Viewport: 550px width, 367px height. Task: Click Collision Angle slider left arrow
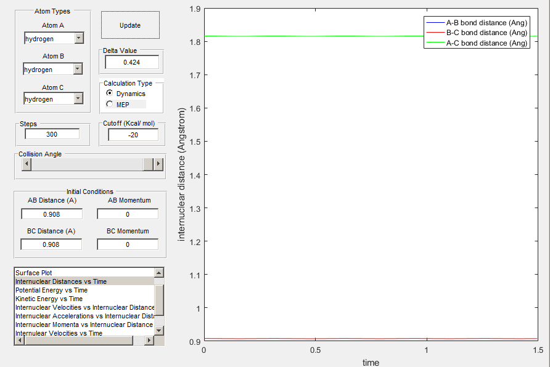pos(27,164)
